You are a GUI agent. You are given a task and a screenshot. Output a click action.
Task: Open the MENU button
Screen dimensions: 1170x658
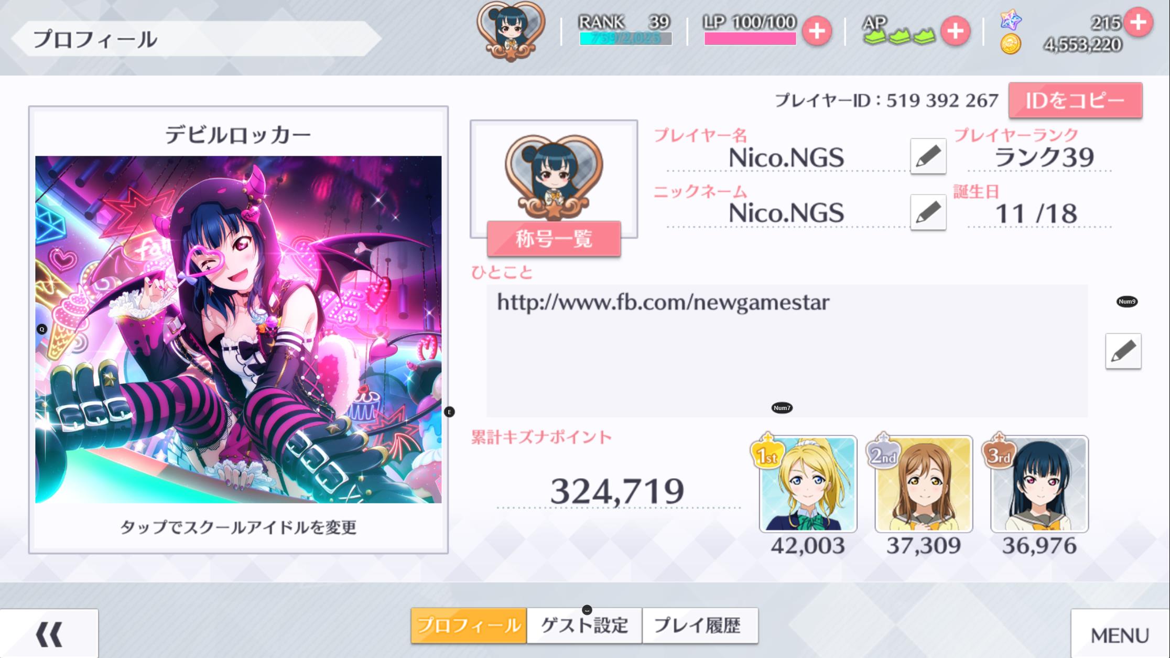[x=1120, y=634]
